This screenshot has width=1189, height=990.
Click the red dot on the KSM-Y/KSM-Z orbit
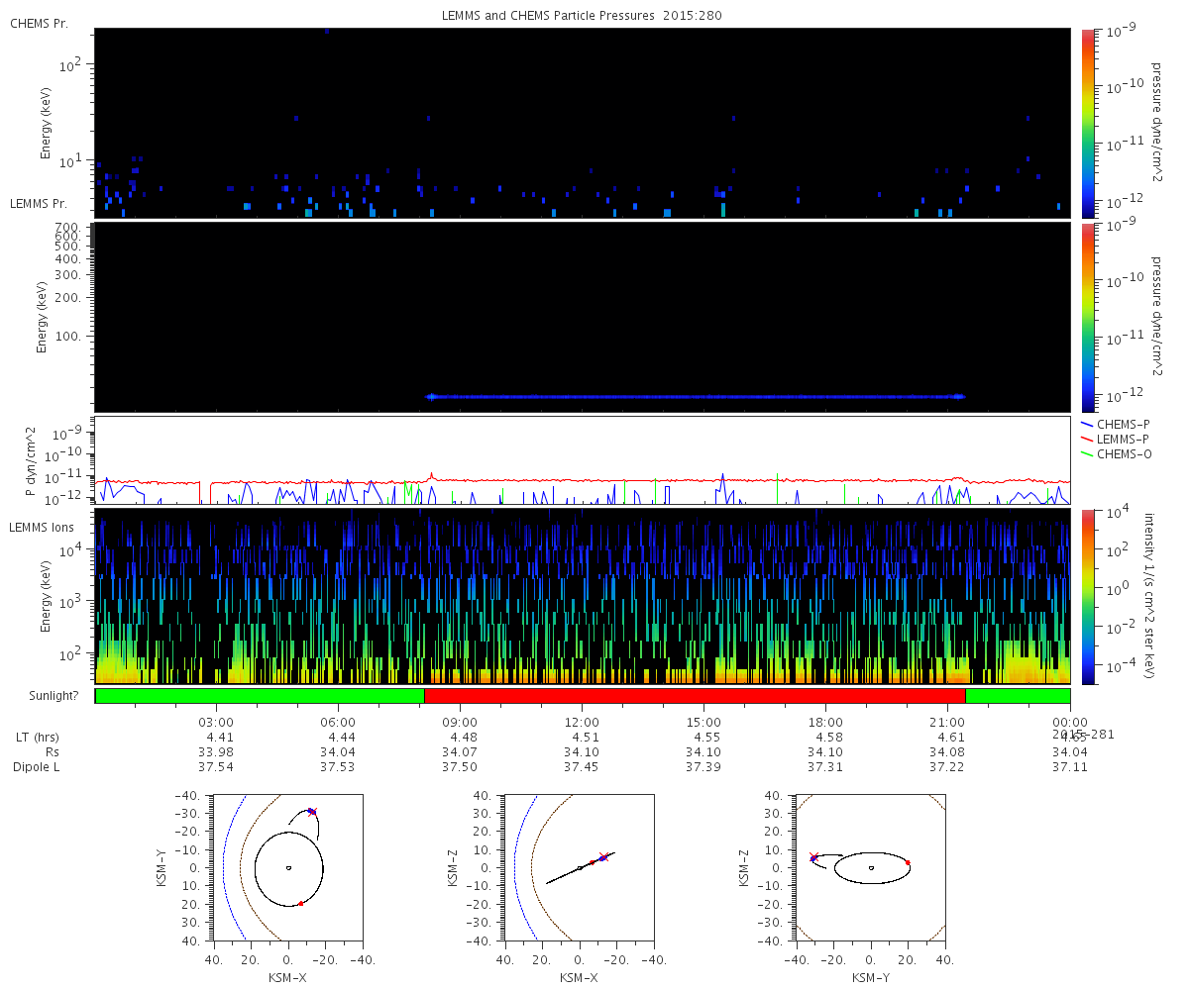[x=907, y=862]
